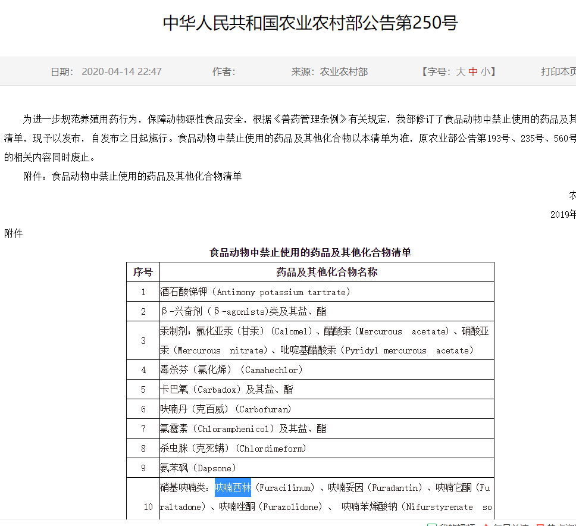Screen dimensions: 576x526
Task: Set font size to medium (中)
Action: tap(473, 72)
